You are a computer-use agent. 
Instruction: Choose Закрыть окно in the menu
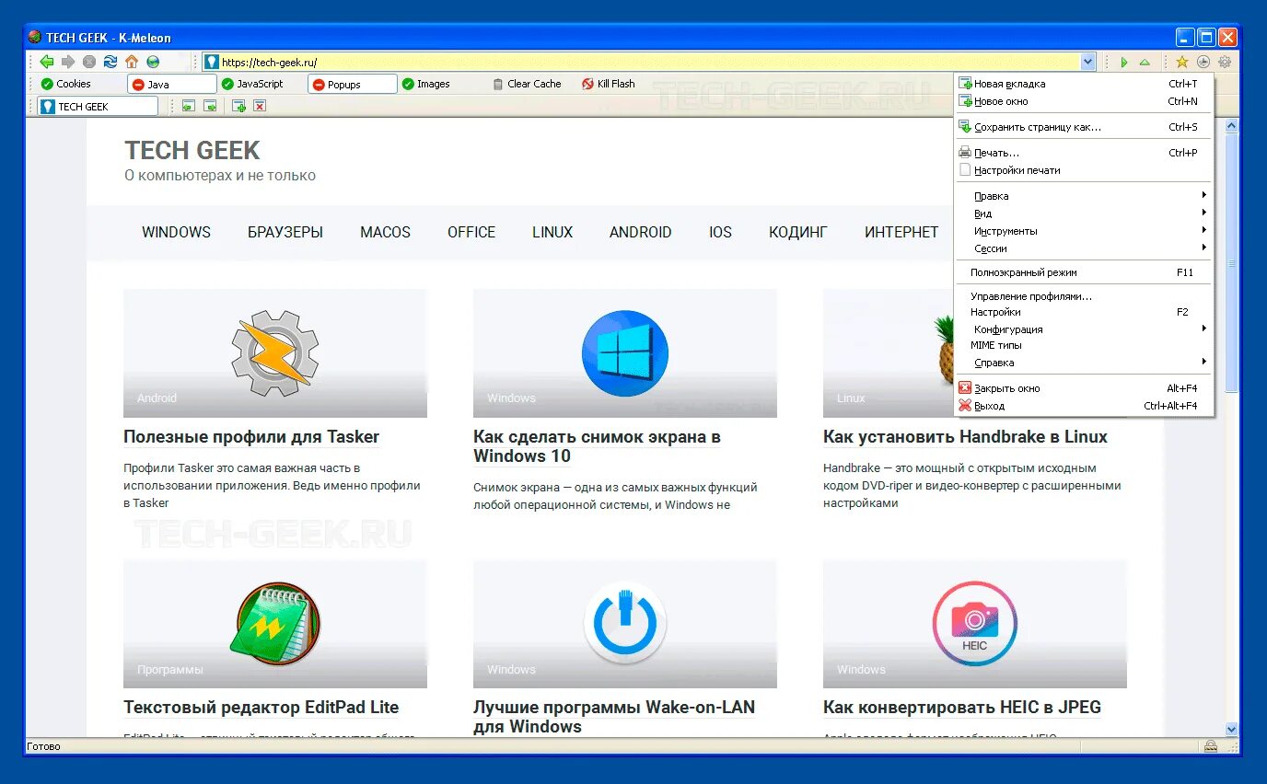(x=1084, y=388)
